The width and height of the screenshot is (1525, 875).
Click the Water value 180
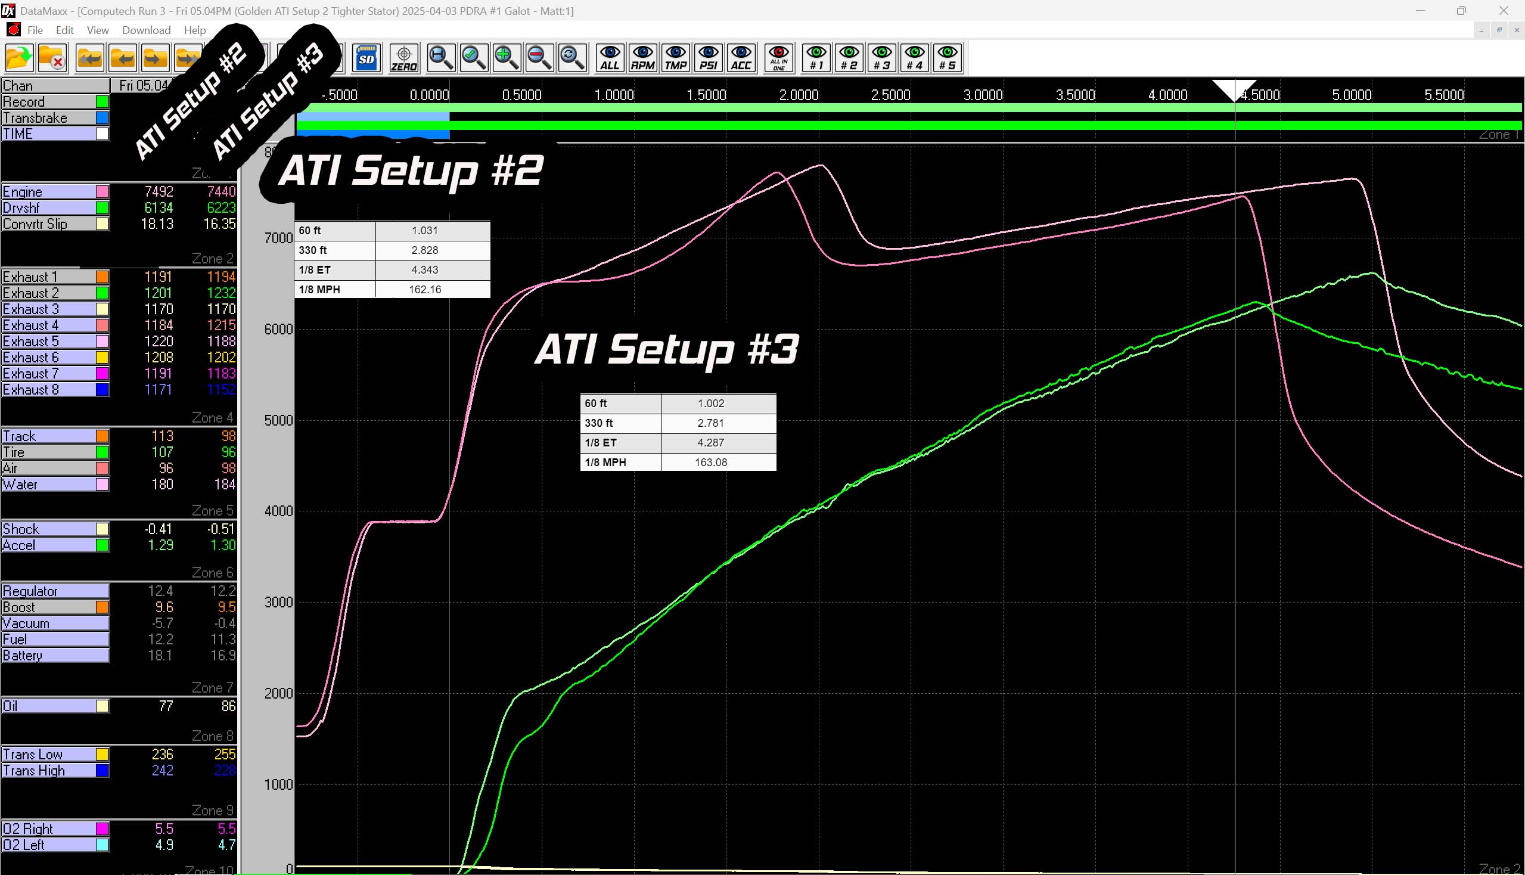pyautogui.click(x=162, y=485)
